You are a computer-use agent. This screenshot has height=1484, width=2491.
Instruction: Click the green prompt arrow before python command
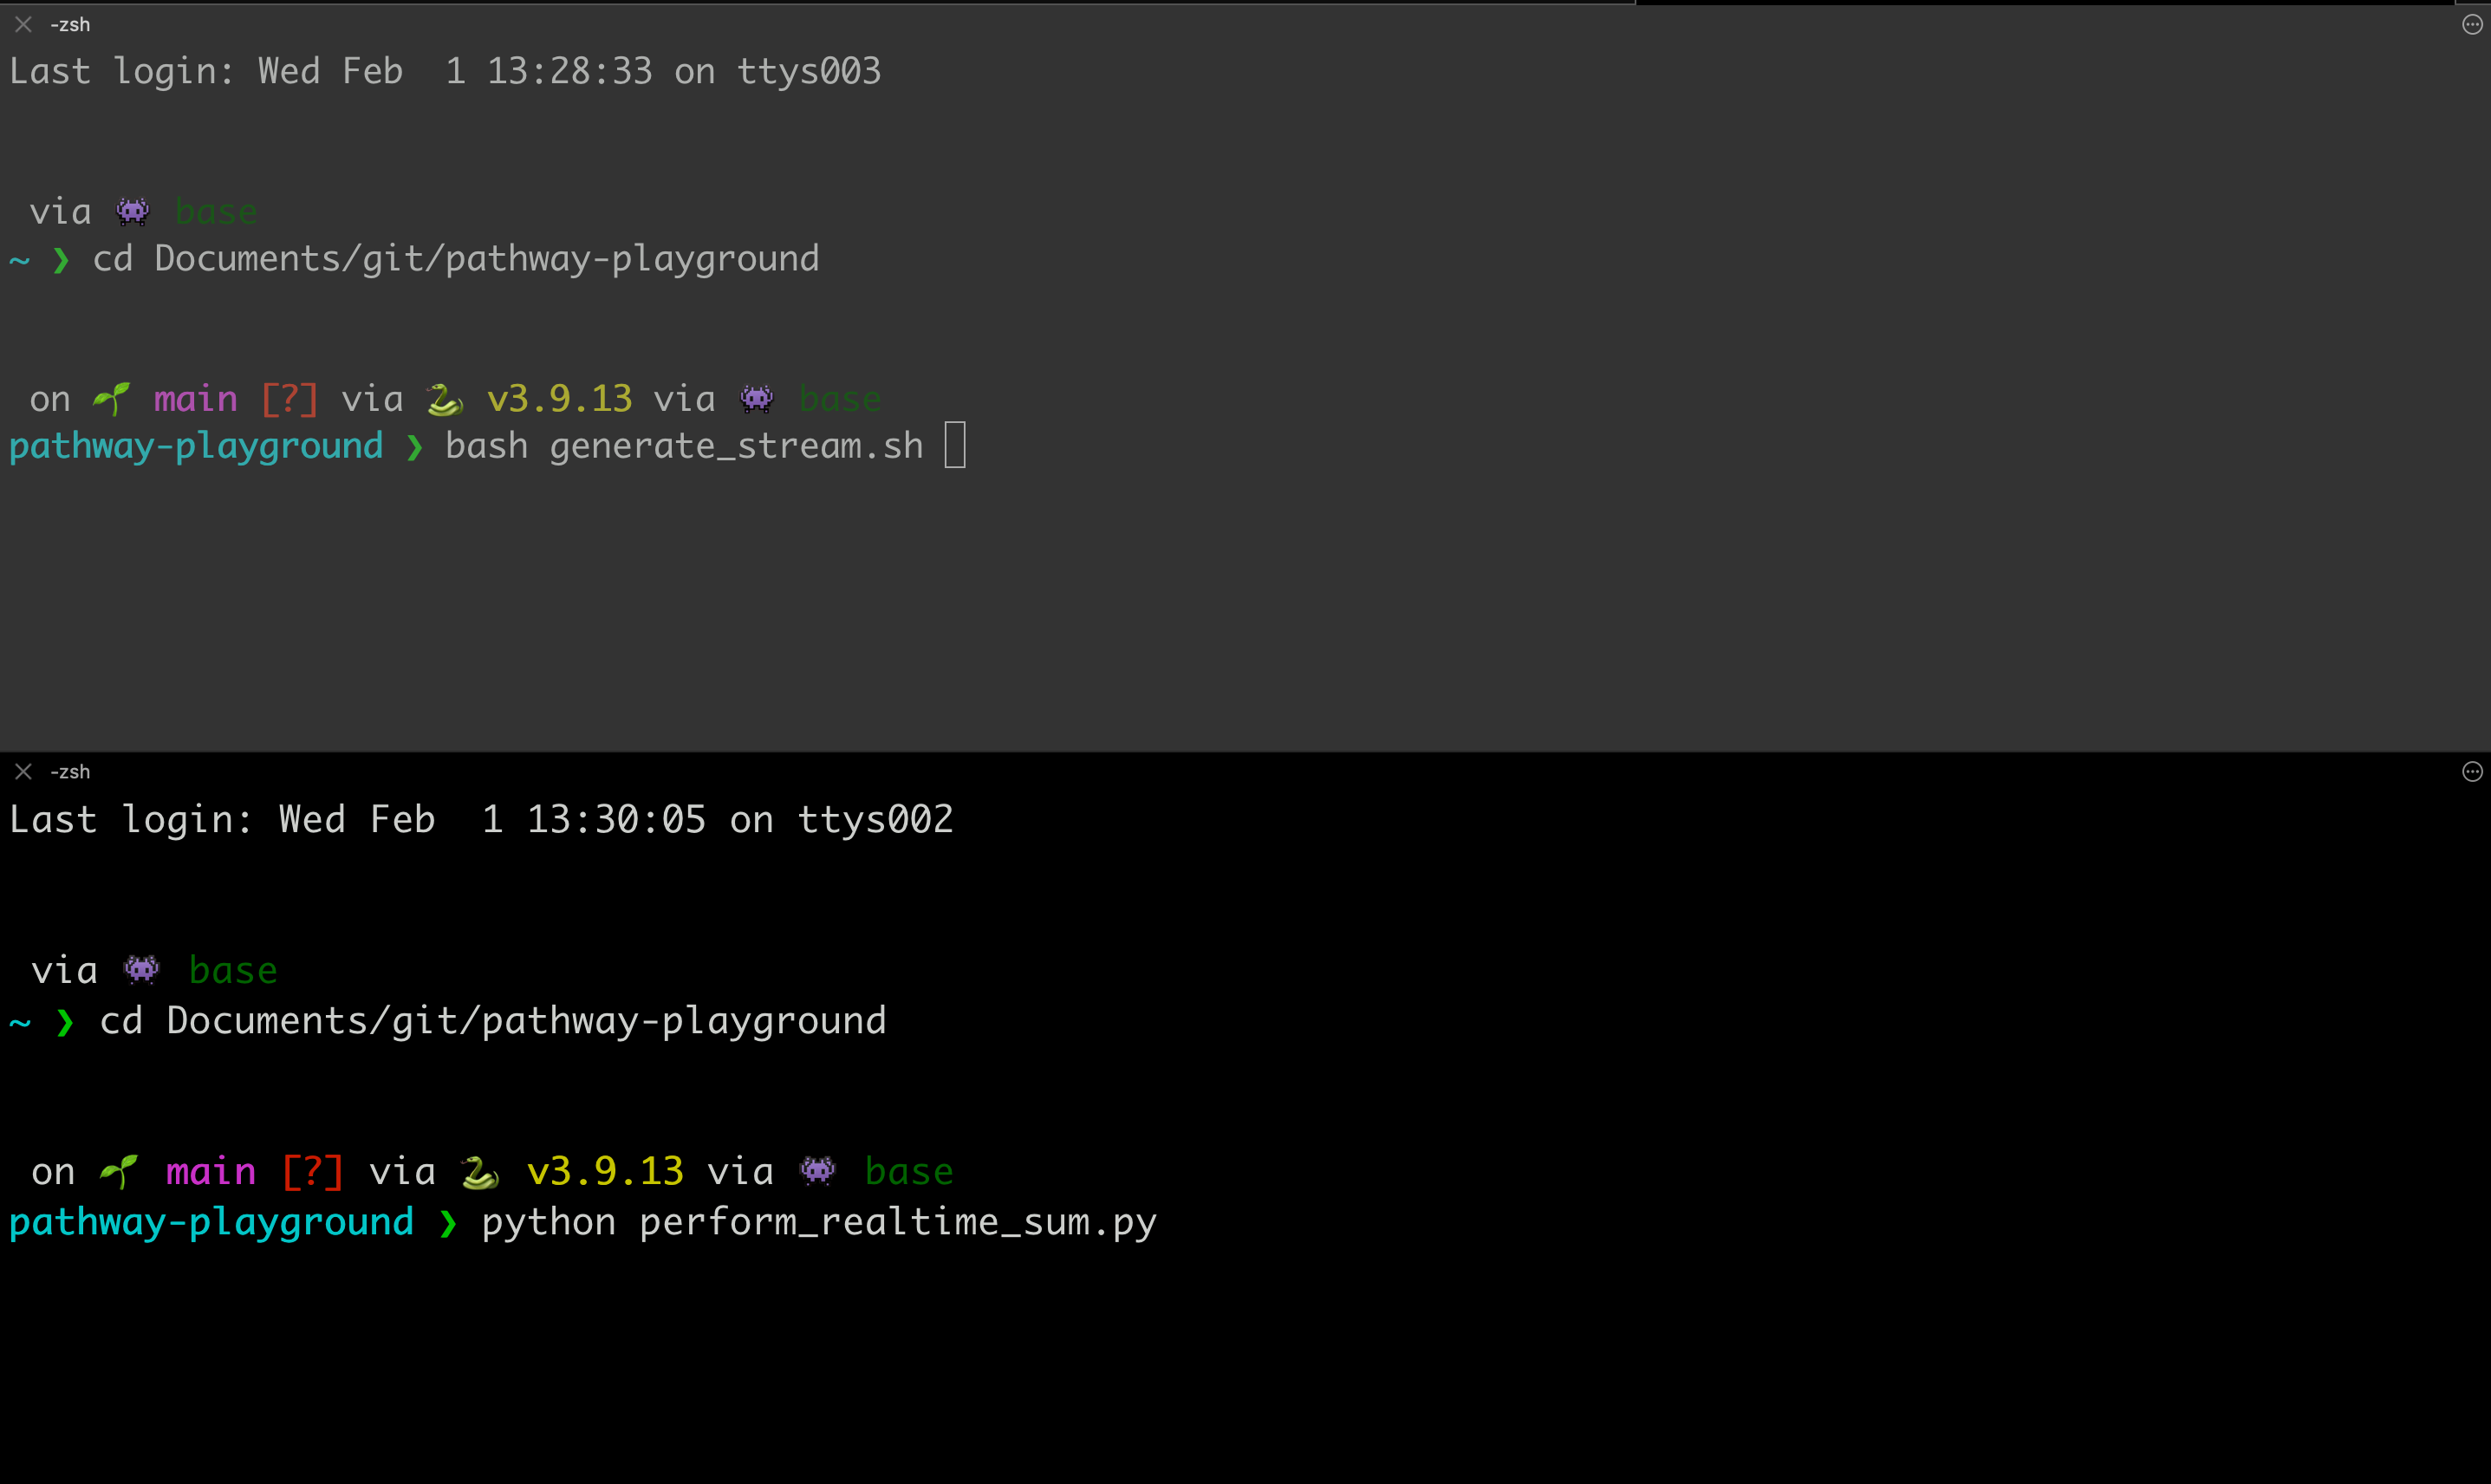point(448,1222)
